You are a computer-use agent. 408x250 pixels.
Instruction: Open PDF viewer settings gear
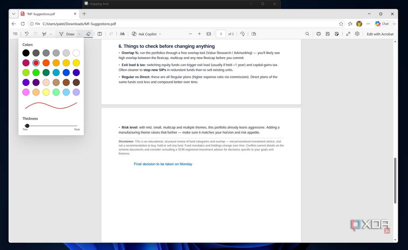[x=357, y=34]
